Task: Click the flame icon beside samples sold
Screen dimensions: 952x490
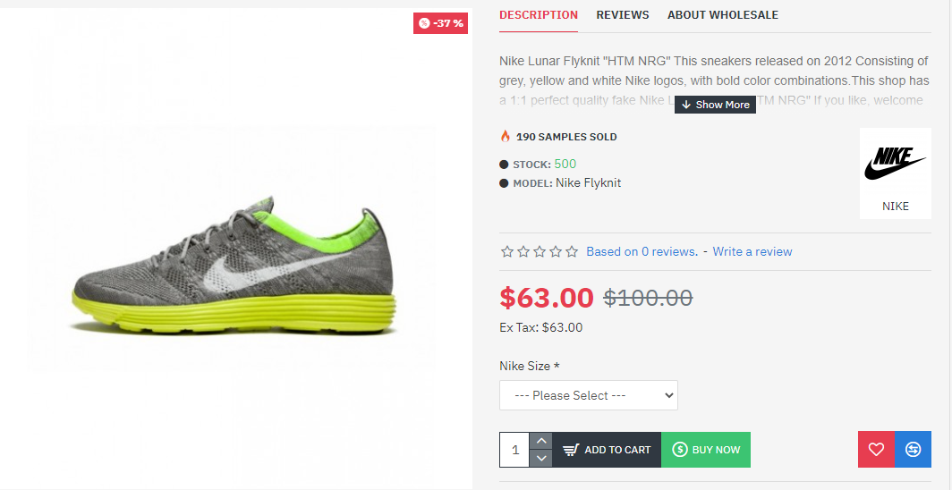Action: (506, 137)
